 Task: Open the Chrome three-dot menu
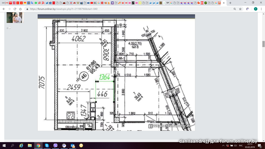(x=261, y=9)
